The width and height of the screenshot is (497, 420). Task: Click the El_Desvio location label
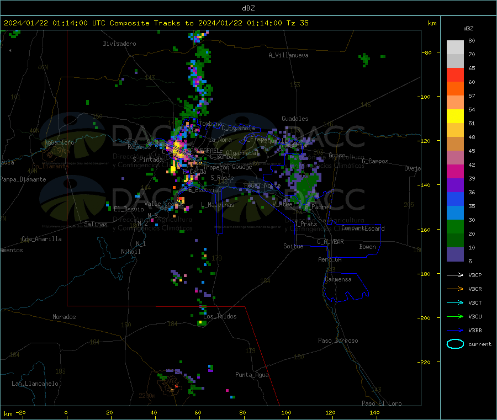coord(129,209)
